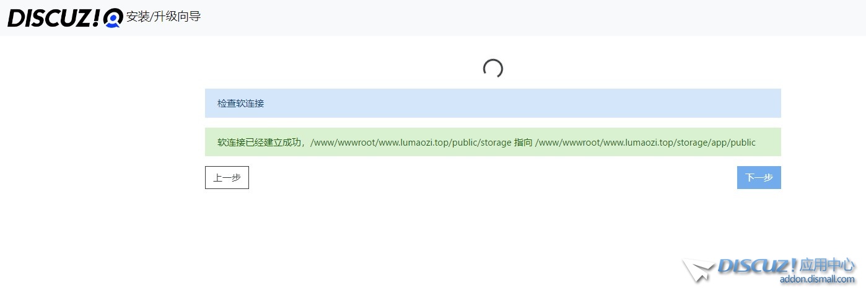
Task: Click the /storage/app/public target path text
Action: pyautogui.click(x=645, y=142)
